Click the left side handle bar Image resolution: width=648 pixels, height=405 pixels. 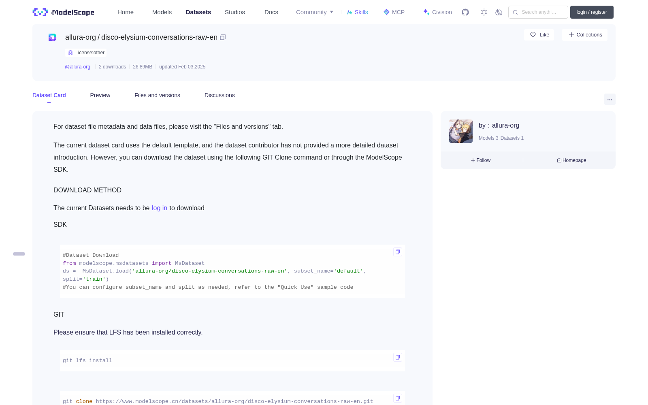(19, 254)
